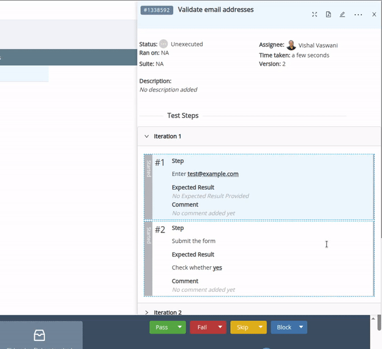Click Vishal Vaswani's avatar picture
Viewport: 382px width, 349px height.
[291, 45]
